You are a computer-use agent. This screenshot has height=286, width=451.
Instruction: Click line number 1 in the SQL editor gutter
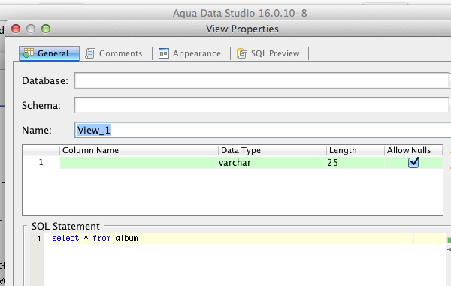[x=39, y=239]
